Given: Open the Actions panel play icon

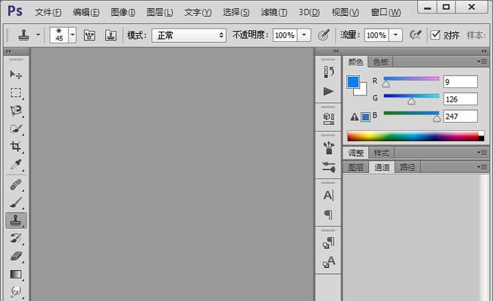Looking at the screenshot, I should point(328,91).
